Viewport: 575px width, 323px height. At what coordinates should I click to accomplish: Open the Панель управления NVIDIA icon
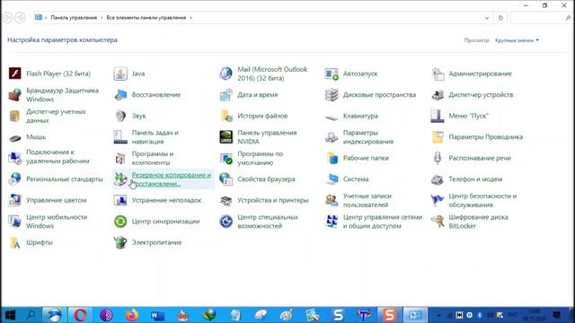pyautogui.click(x=226, y=137)
